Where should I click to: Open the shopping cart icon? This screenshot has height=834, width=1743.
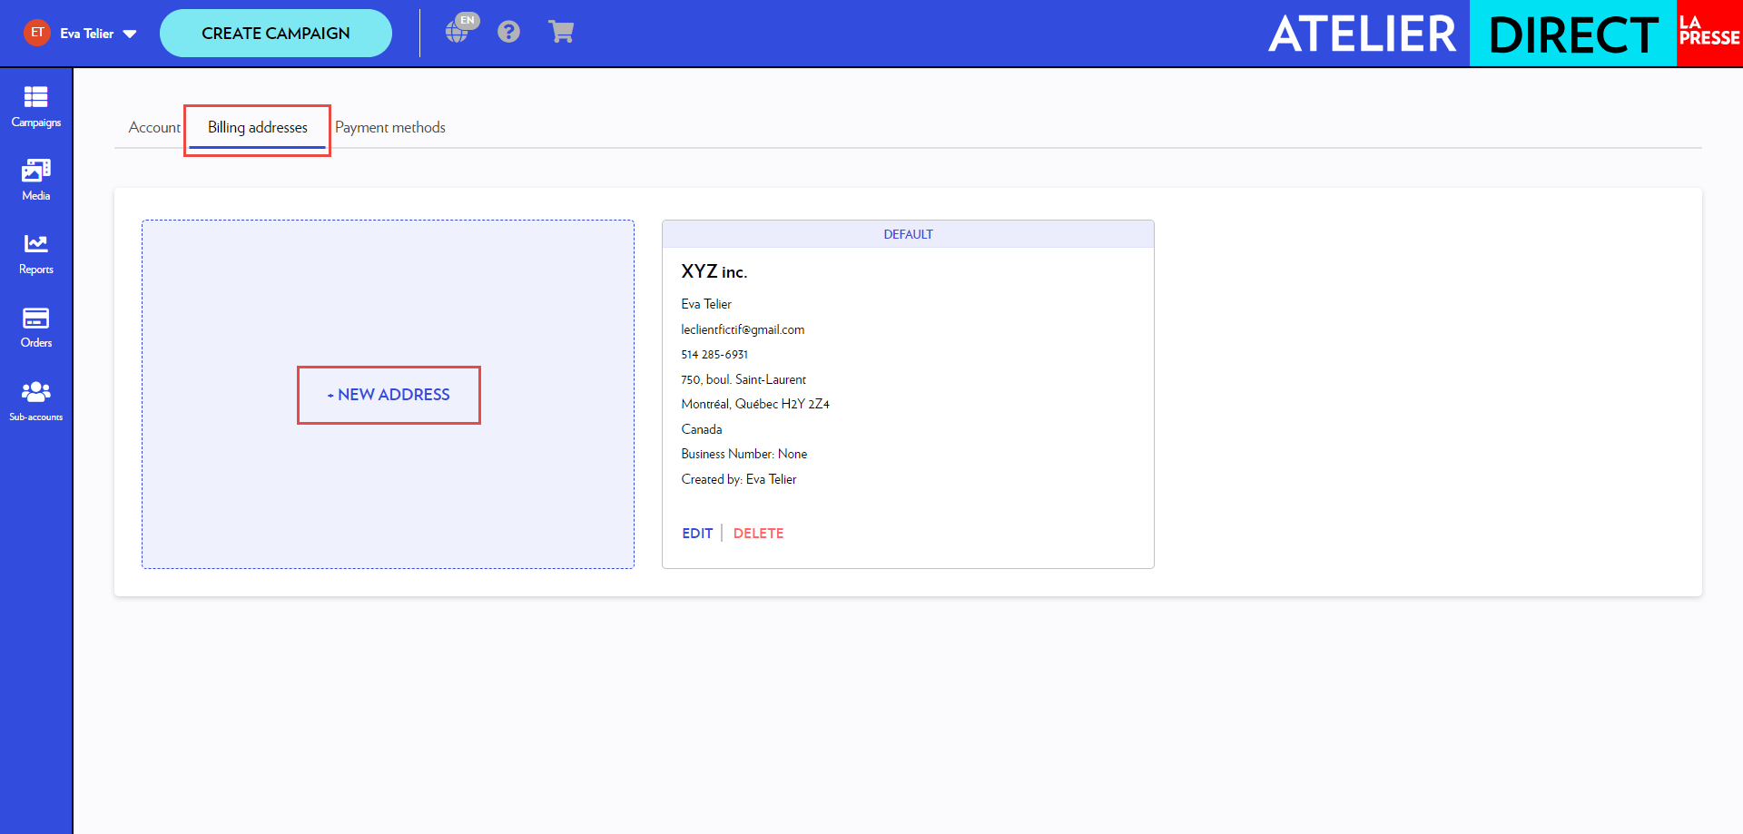(561, 33)
